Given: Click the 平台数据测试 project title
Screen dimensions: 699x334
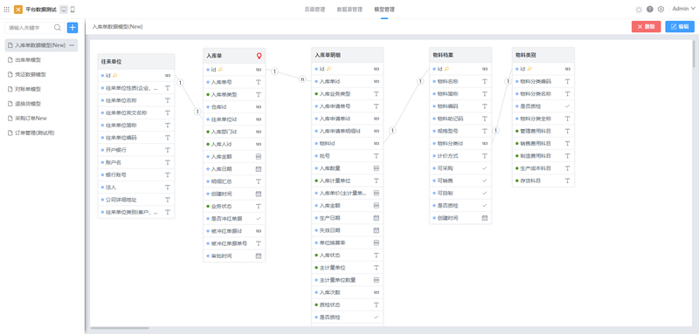Looking at the screenshot, I should point(41,10).
